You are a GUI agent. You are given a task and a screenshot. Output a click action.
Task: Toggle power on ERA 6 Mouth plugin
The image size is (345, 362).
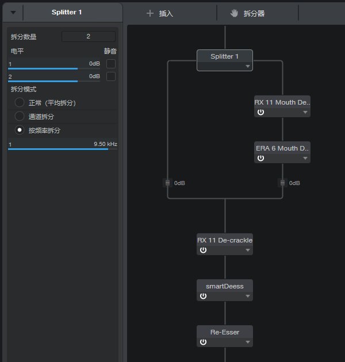260,158
